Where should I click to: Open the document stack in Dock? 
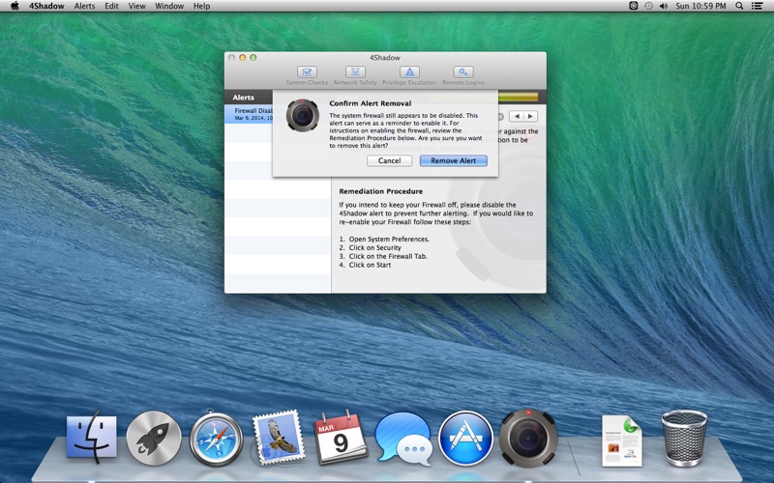point(621,440)
